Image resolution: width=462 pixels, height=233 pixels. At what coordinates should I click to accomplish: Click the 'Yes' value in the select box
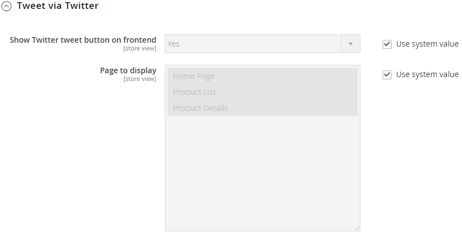pyautogui.click(x=174, y=44)
